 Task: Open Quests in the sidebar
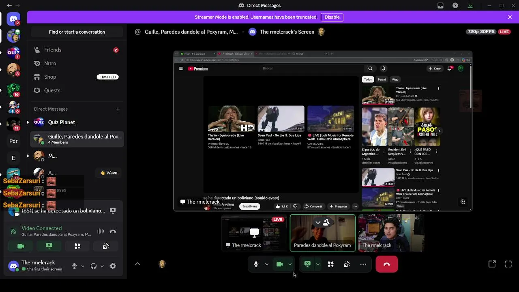77,90
